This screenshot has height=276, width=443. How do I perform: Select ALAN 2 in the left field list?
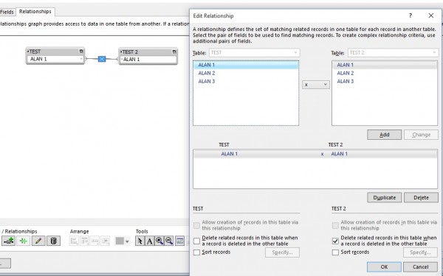(x=246, y=73)
